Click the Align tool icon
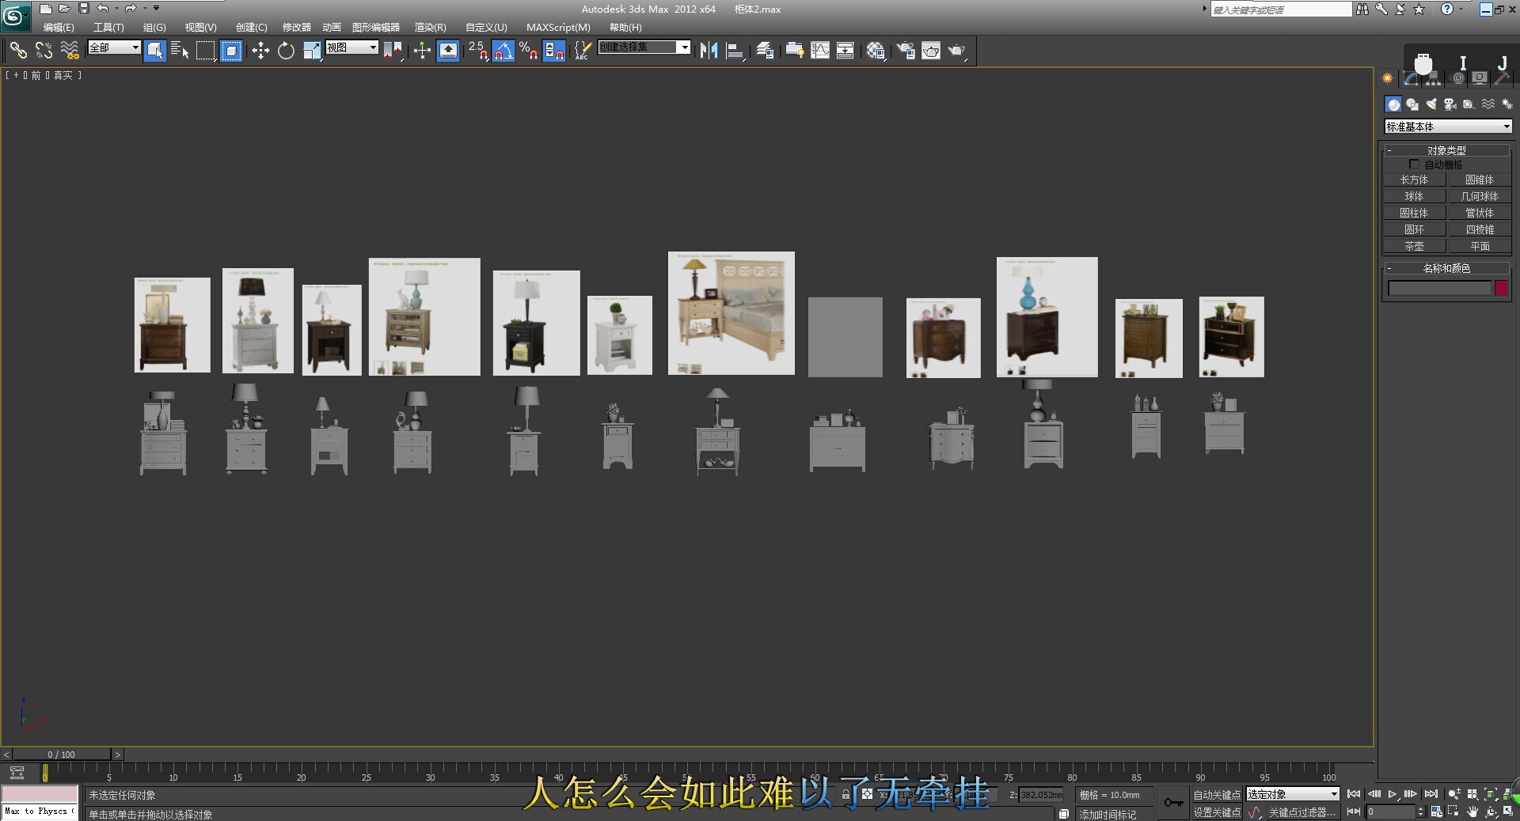This screenshot has width=1520, height=821. coord(735,51)
